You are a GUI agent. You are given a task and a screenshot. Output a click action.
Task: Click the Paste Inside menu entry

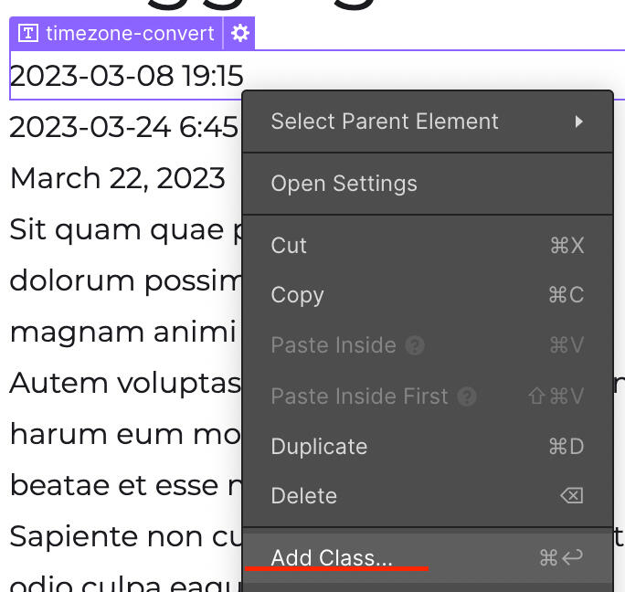(334, 345)
